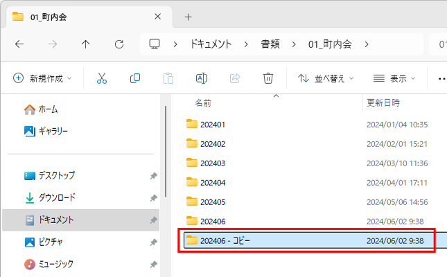
Task: Sort by 名前 column header
Action: (203, 103)
